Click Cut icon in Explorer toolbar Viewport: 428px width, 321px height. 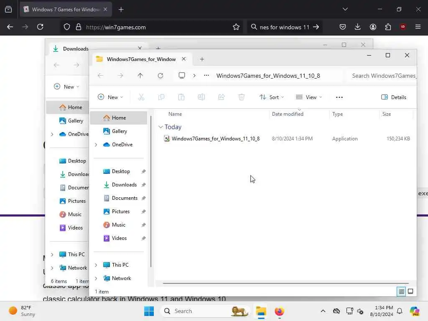[x=141, y=97]
